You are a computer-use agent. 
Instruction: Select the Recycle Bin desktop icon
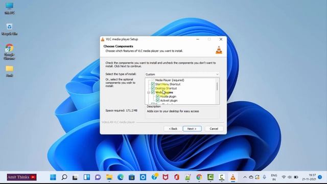coord(9,30)
